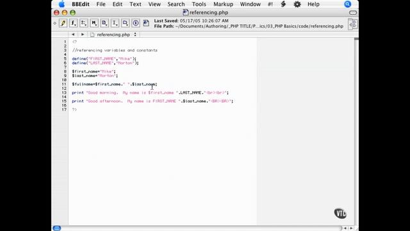The width and height of the screenshot is (410, 231).
Task: Click the referencing.php title bar document icon
Action: point(185,12)
